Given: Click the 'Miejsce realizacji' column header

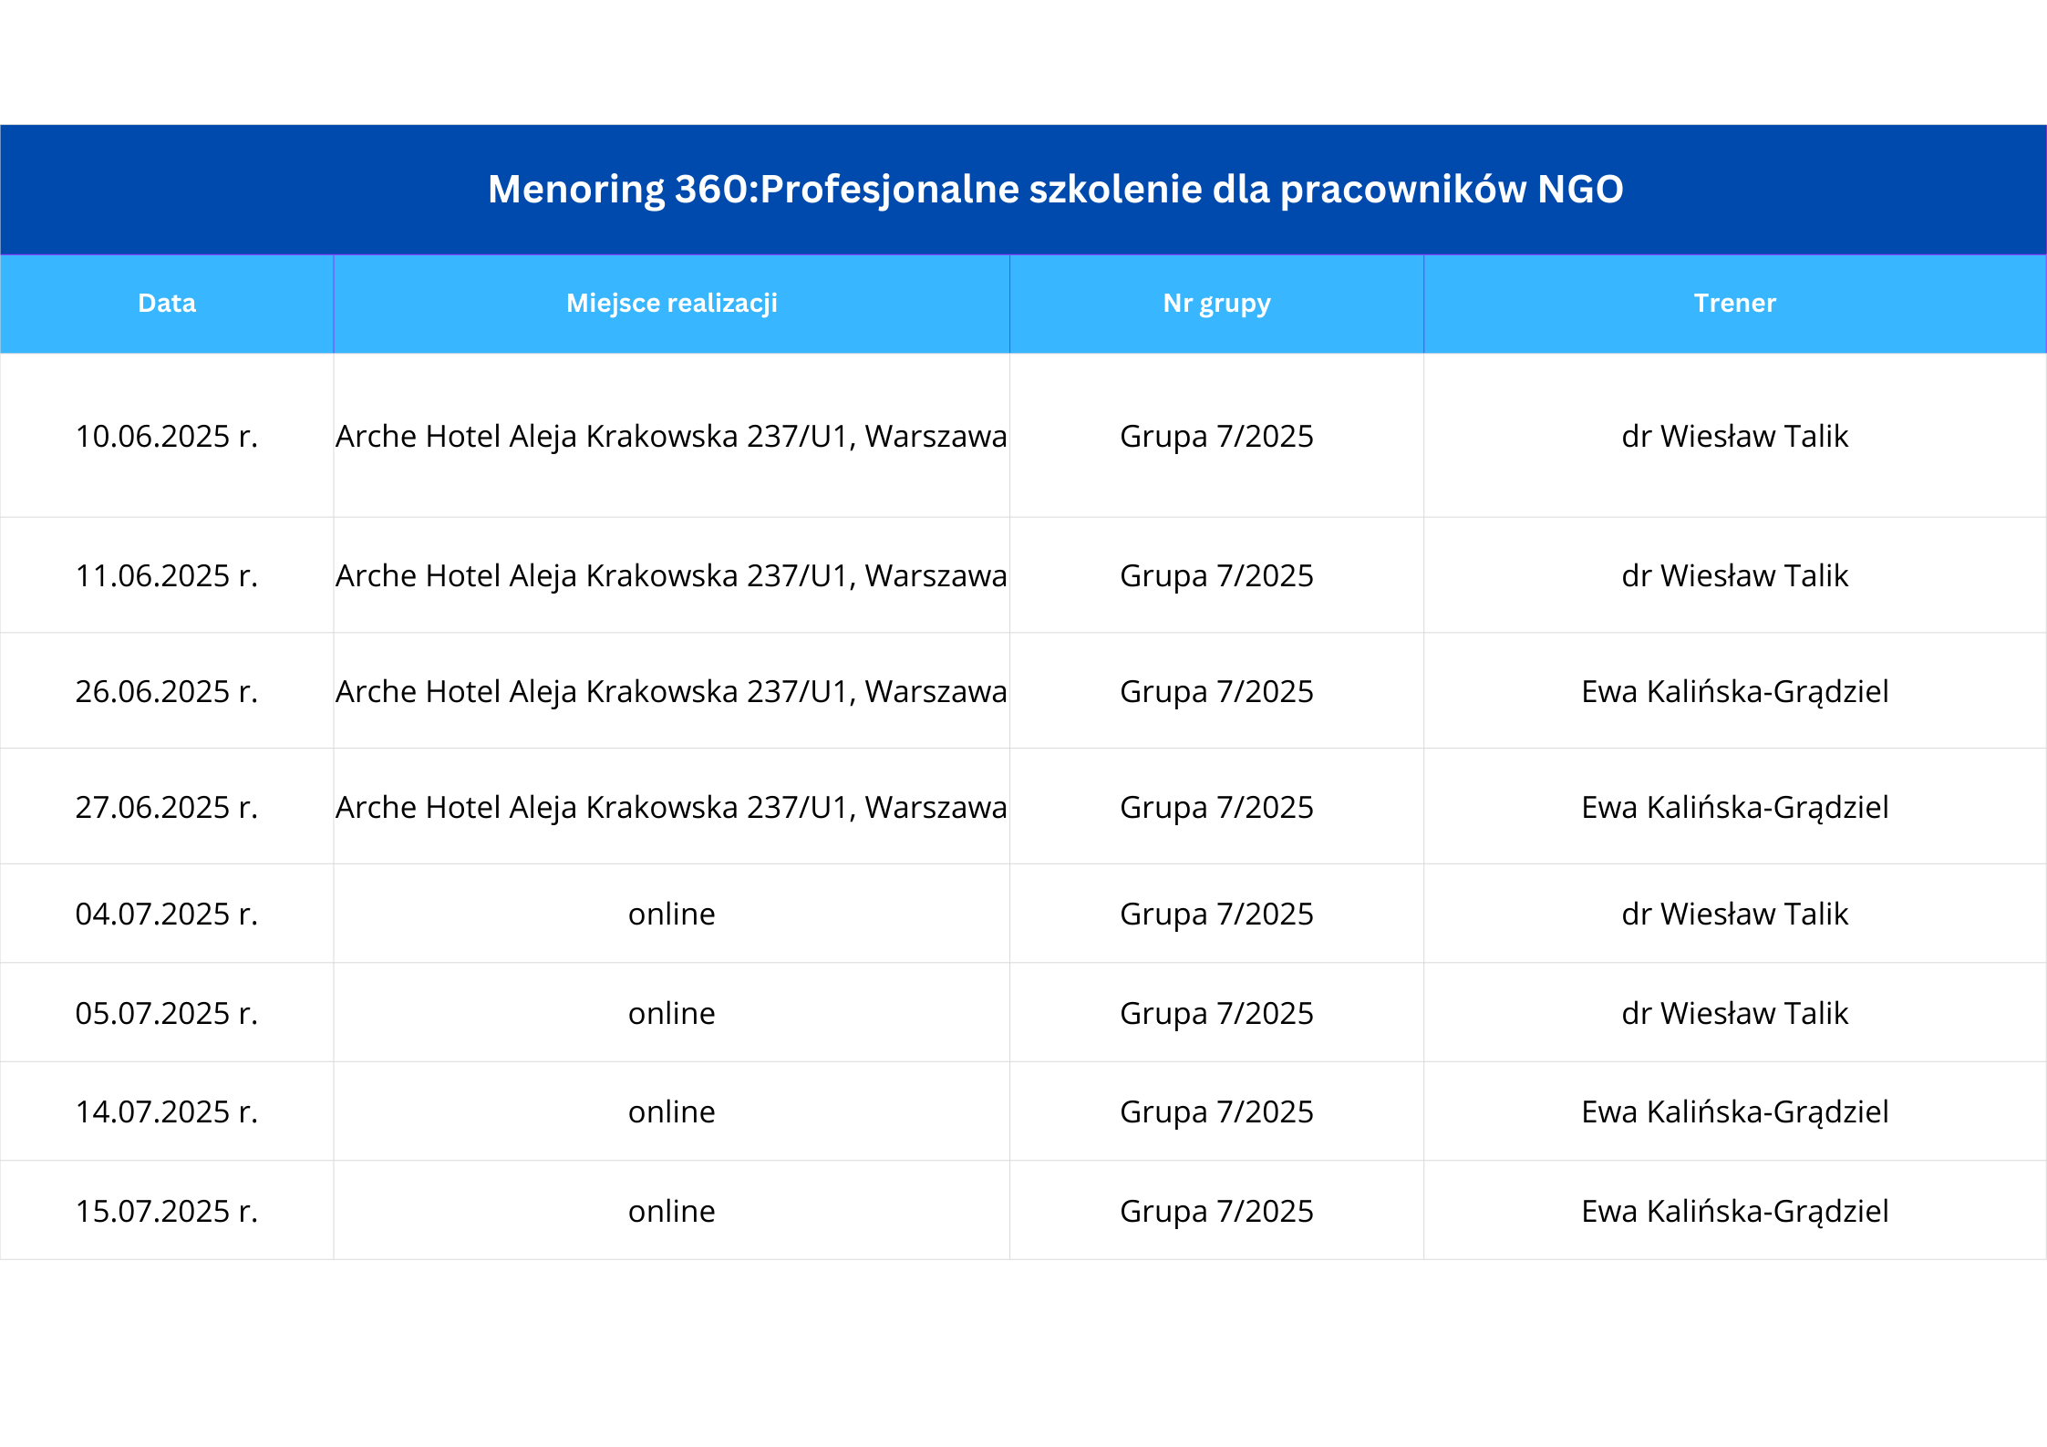Looking at the screenshot, I should coord(671,304).
